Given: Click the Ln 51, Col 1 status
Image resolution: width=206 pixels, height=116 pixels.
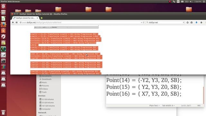Looking at the screenshot, I should click(186, 105).
